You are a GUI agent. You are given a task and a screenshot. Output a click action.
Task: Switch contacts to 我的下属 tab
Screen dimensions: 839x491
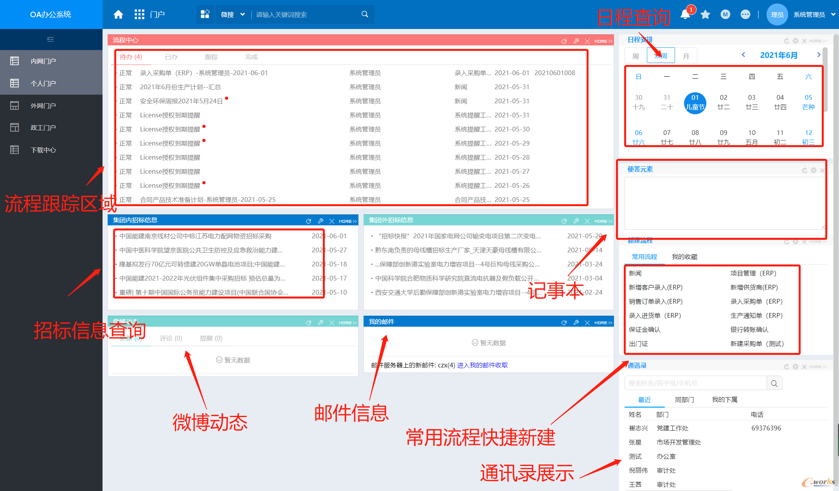point(725,400)
